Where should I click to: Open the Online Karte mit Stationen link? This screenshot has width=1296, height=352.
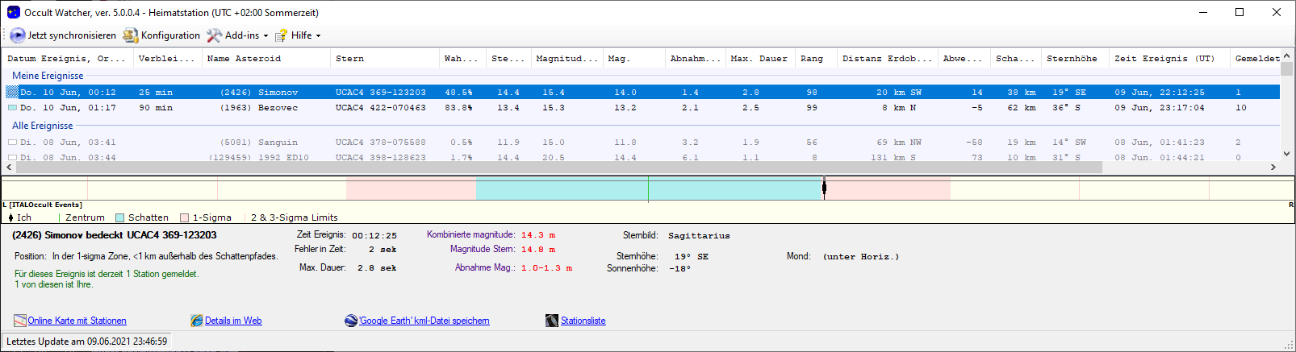(77, 321)
